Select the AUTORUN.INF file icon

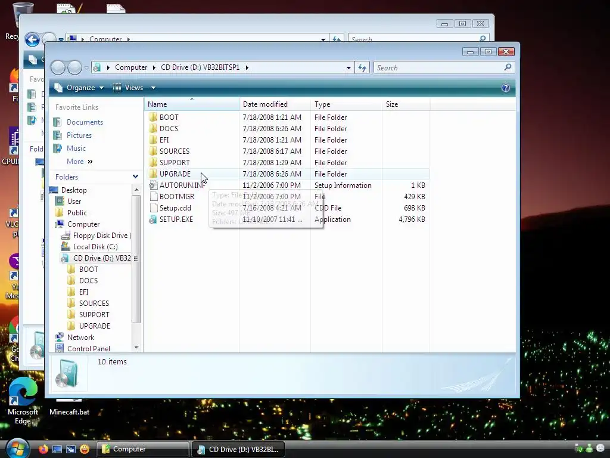coord(153,185)
